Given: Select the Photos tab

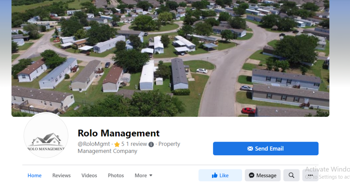Looking at the screenshot, I should click(116, 175).
